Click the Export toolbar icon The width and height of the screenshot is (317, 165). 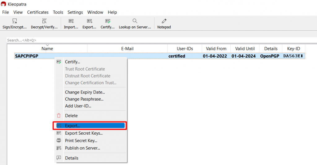pyautogui.click(x=89, y=21)
